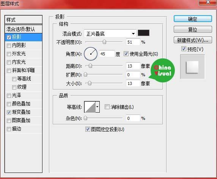217x179 pixels.
Task: Enable the 图案叠加 checkbox
Action: [x=9, y=121]
